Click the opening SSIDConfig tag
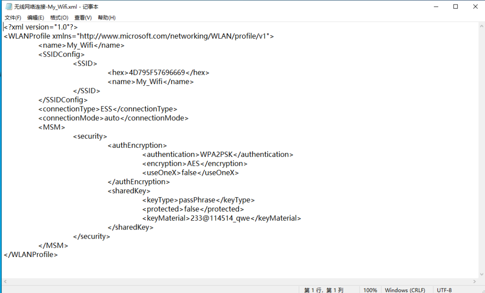This screenshot has width=485, height=293. point(61,54)
